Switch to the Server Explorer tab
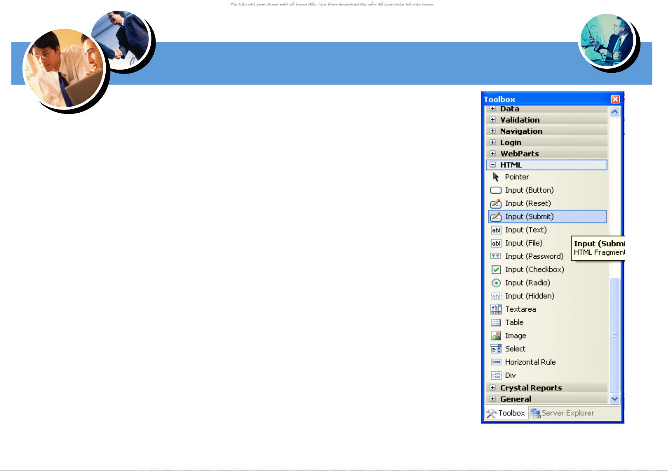Image resolution: width=667 pixels, height=471 pixels. (x=562, y=413)
